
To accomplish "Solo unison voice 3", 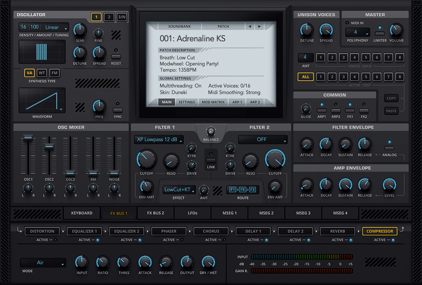I will 343,57.
